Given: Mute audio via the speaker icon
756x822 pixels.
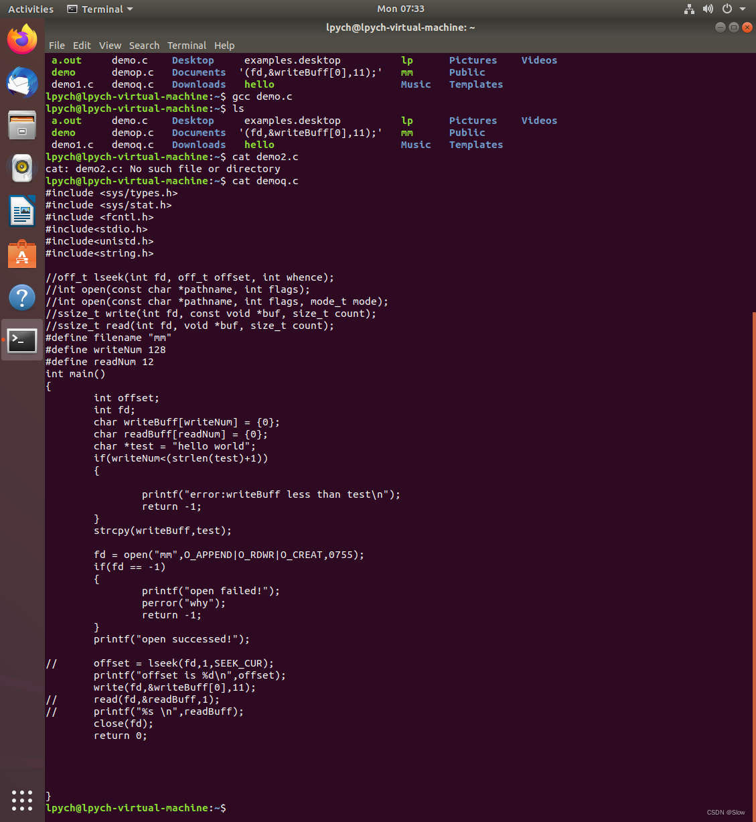Looking at the screenshot, I should pos(708,9).
